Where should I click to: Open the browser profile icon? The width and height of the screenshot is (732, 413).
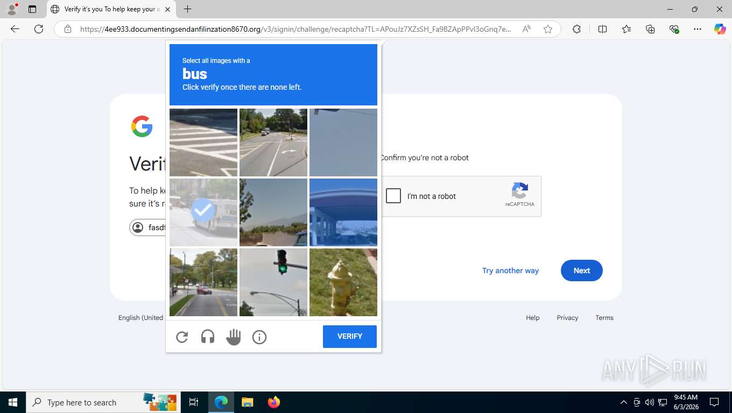pos(12,9)
